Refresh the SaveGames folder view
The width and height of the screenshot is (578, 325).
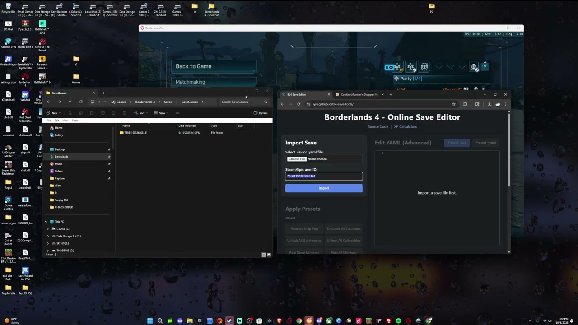[81, 102]
